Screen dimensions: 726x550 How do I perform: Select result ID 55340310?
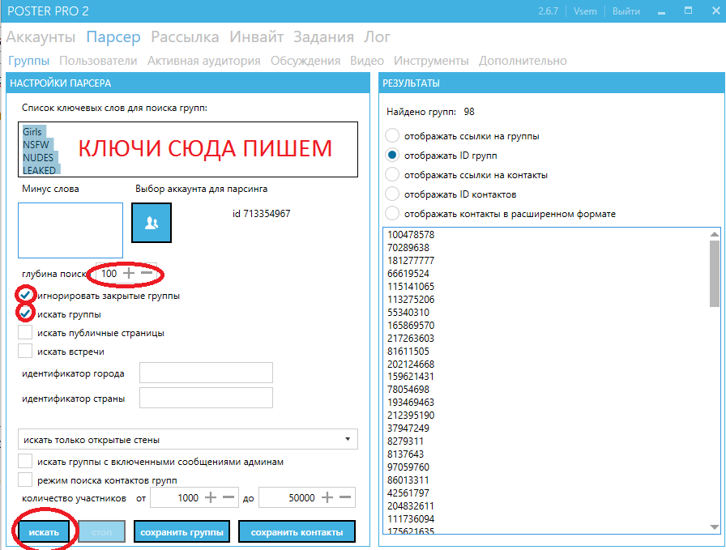coord(408,313)
